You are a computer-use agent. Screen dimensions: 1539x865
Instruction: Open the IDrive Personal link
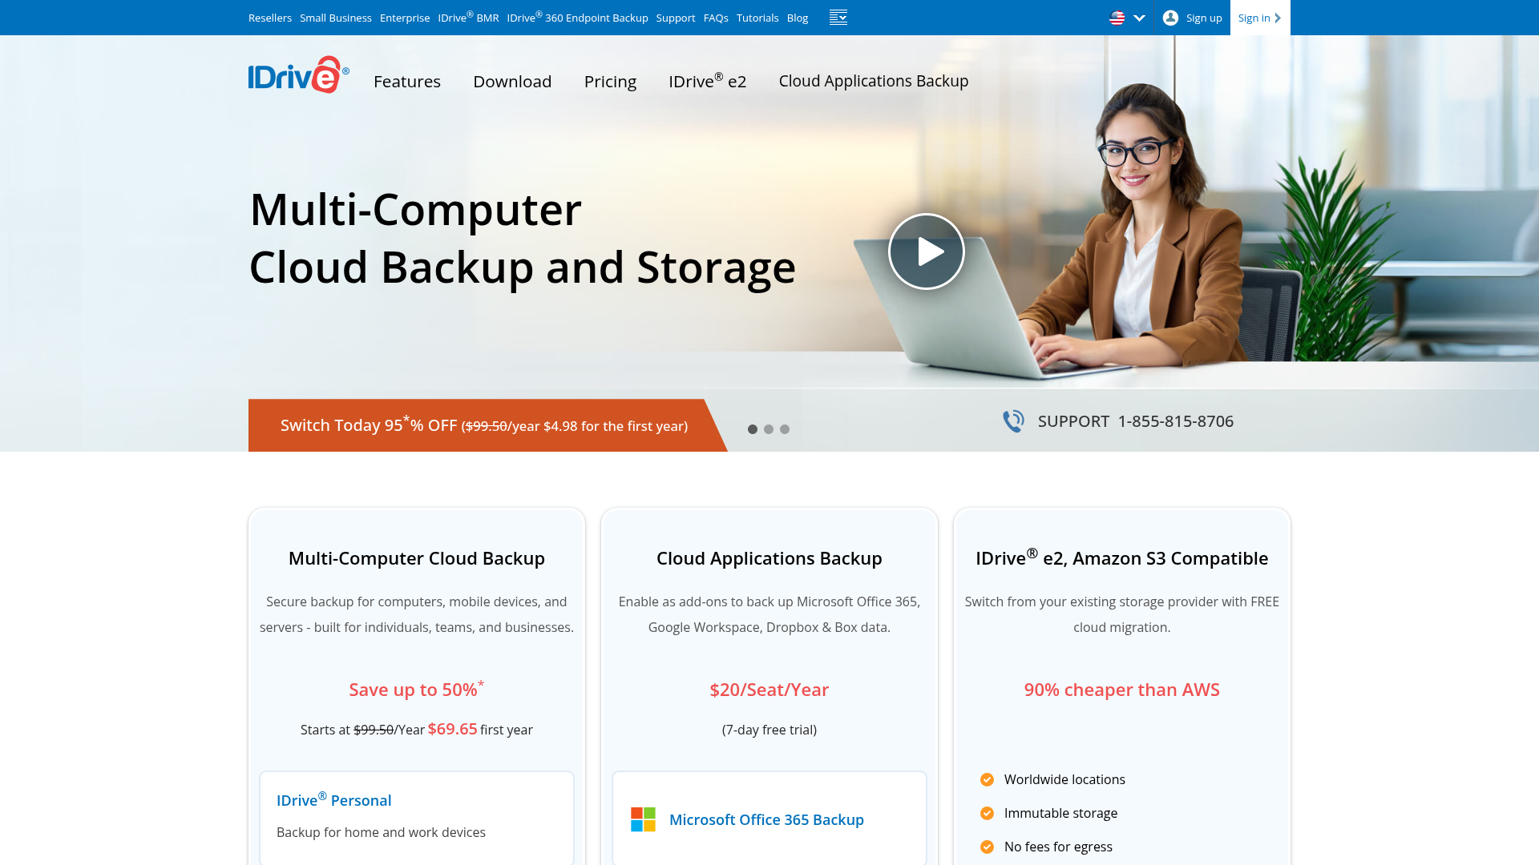pyautogui.click(x=333, y=800)
